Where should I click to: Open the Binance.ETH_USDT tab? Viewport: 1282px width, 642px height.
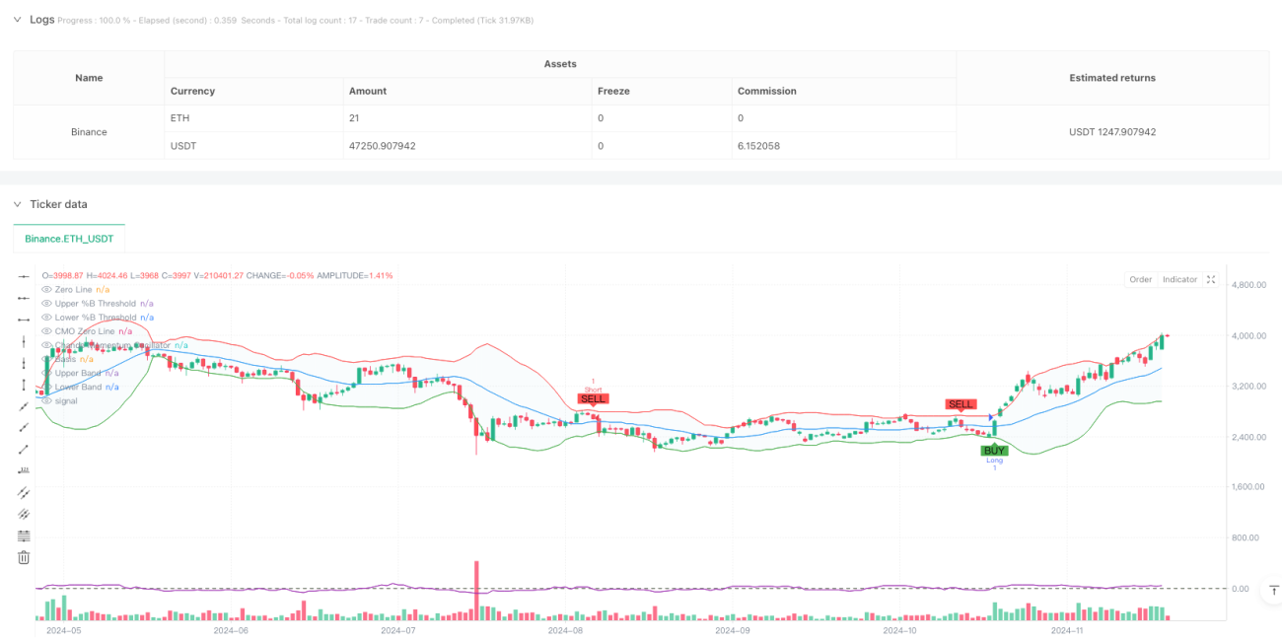coord(69,239)
